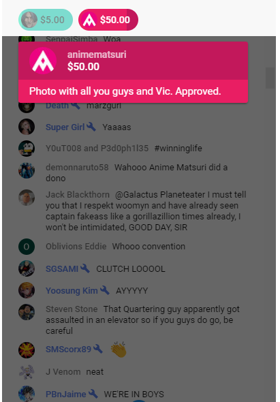Click the $5.00 super chat chip
The width and height of the screenshot is (280, 402).
tap(46, 20)
